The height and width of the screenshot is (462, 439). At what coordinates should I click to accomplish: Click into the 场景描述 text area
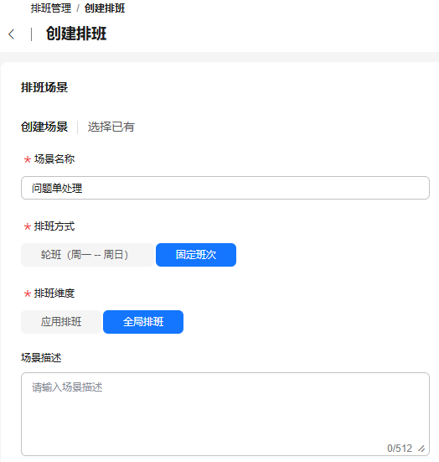pos(225,414)
